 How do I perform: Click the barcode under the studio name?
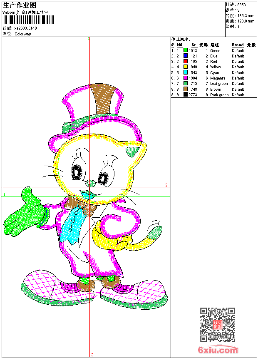click(29, 20)
